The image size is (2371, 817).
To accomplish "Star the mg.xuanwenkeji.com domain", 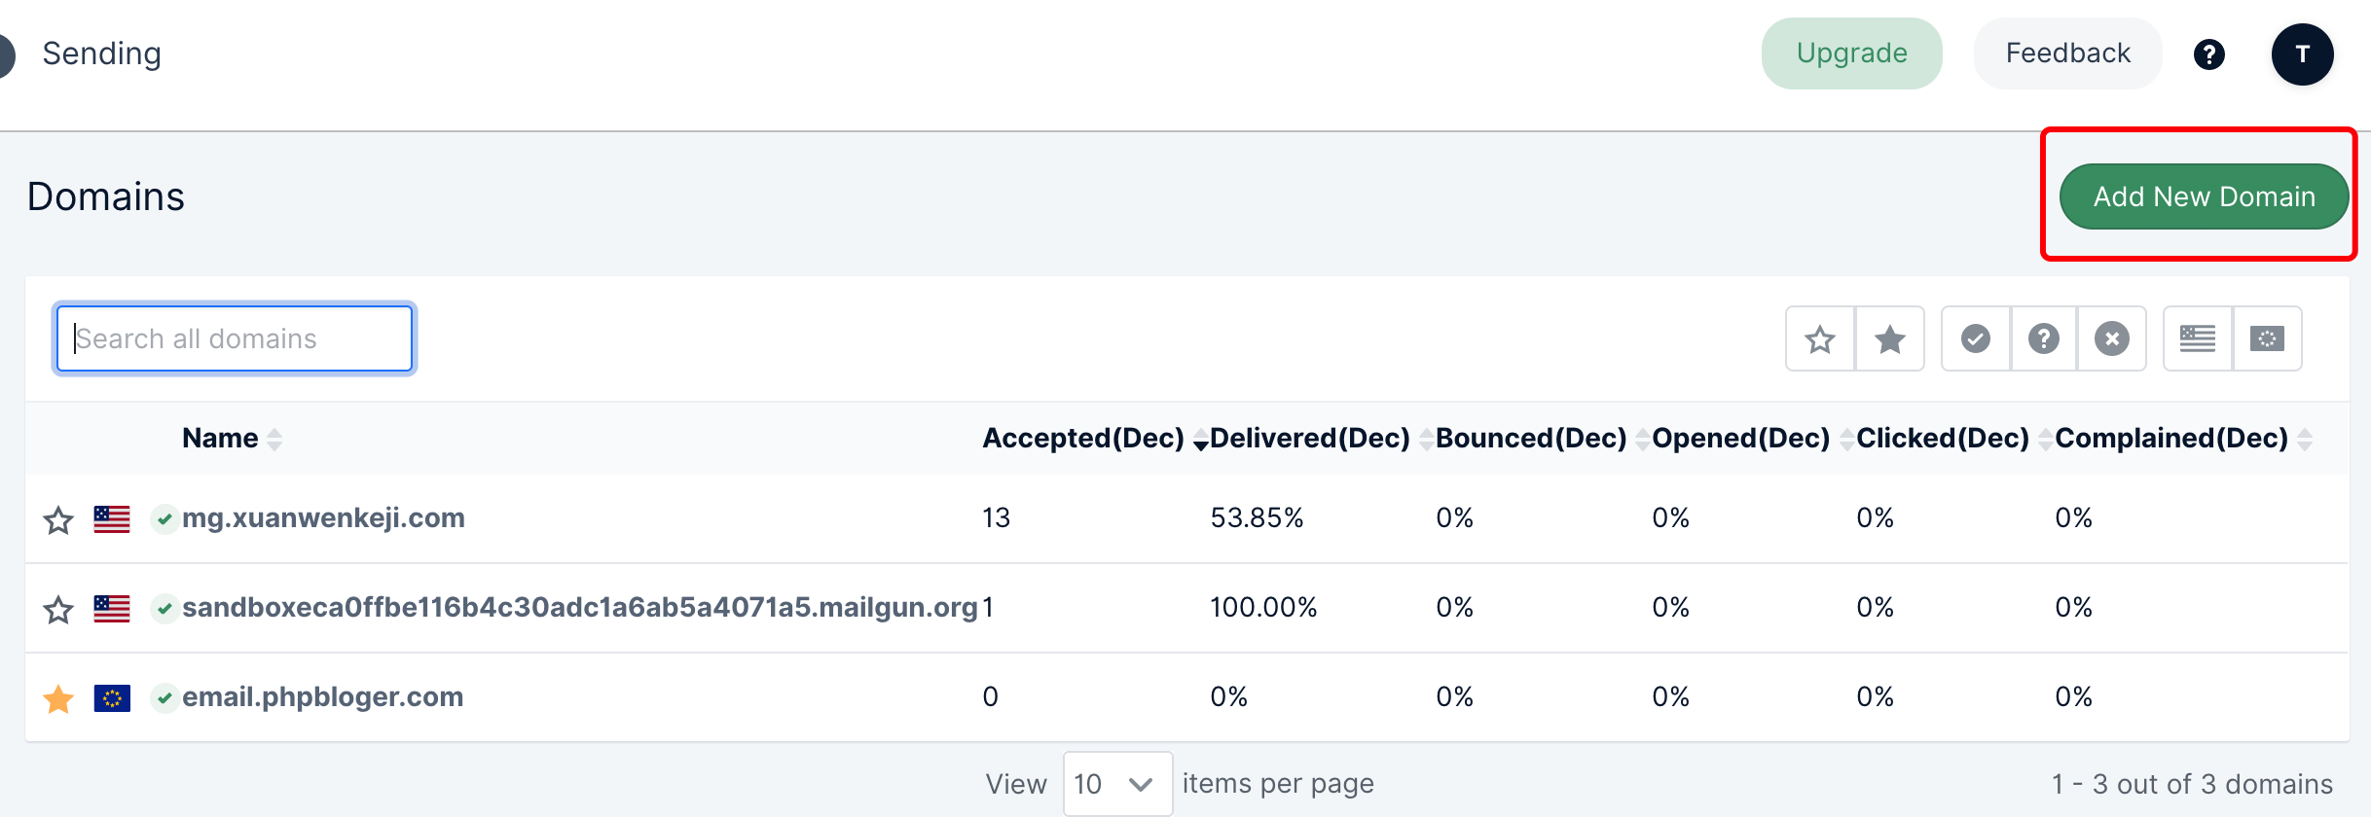I will [58, 520].
